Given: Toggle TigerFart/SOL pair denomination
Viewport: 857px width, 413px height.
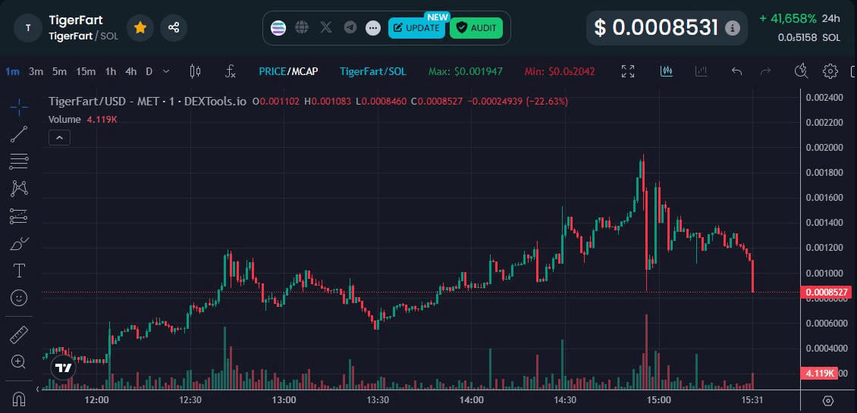Looking at the screenshot, I should (x=373, y=71).
